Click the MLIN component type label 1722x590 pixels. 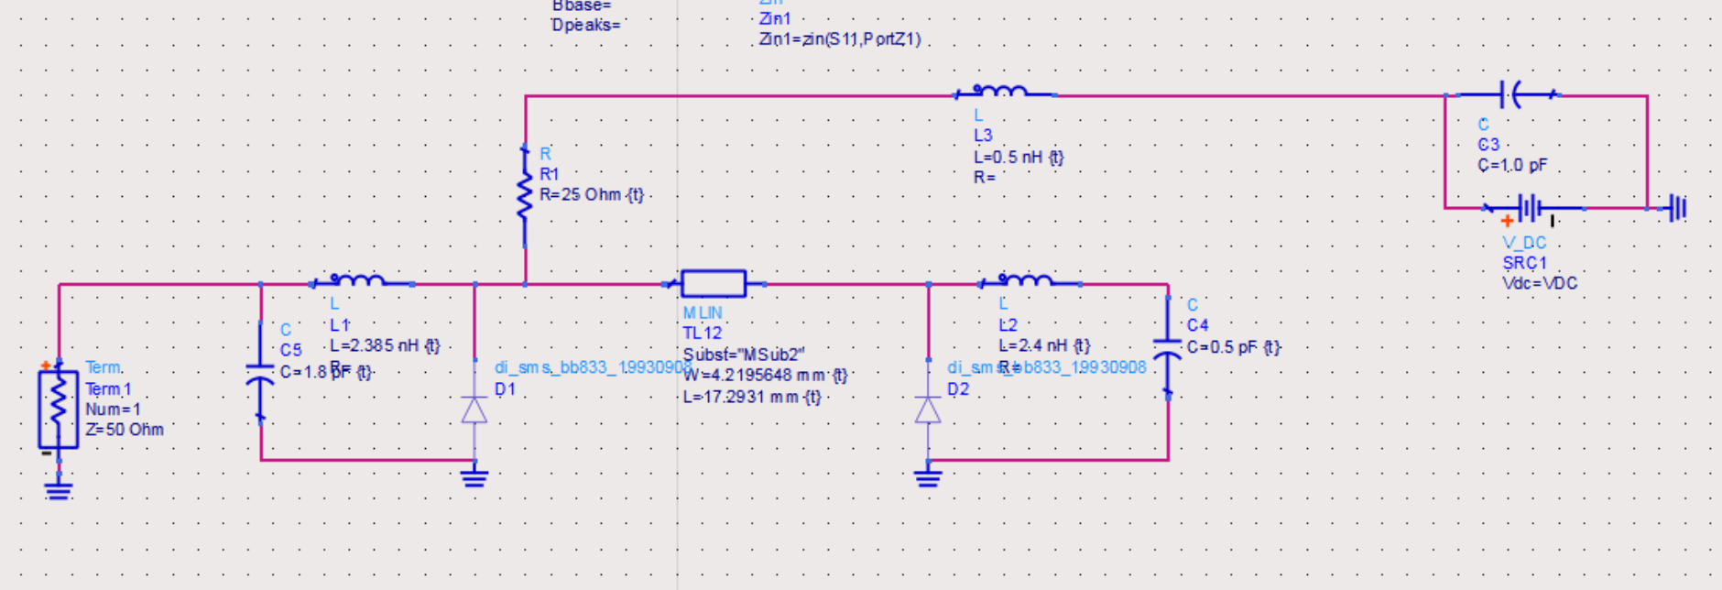[703, 313]
